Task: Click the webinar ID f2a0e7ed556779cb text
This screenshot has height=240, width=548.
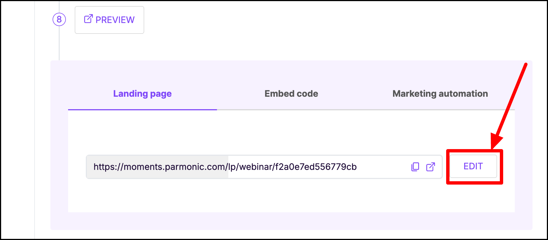Action: point(316,167)
